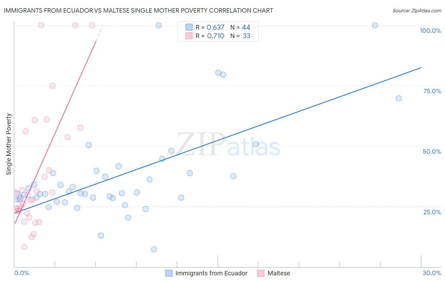Click the N = 44 value in legend
The width and height of the screenshot is (445, 282).
pos(240,27)
